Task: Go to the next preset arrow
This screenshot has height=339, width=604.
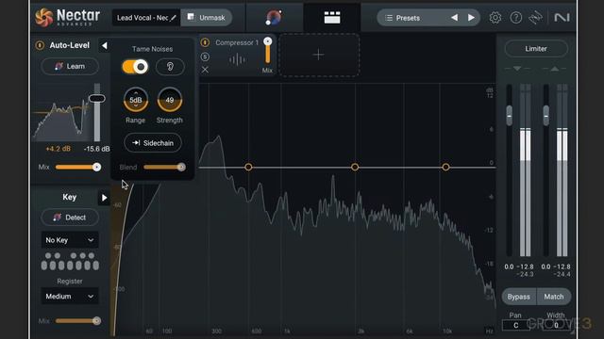Action: coord(471,18)
